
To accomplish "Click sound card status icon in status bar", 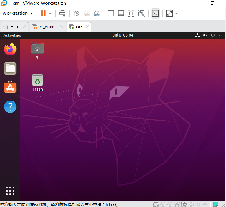I will coord(198,204).
